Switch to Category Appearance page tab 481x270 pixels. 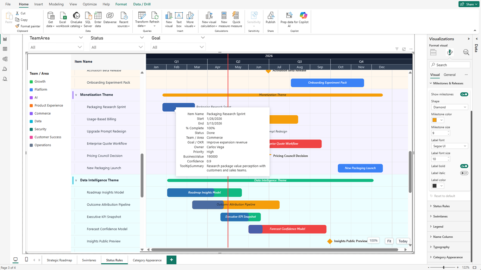point(147,260)
